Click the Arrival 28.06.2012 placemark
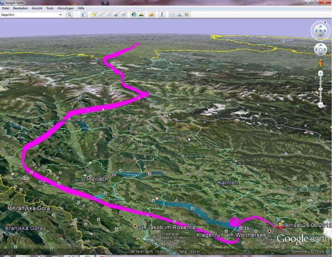The image size is (332, 257). tap(281, 224)
